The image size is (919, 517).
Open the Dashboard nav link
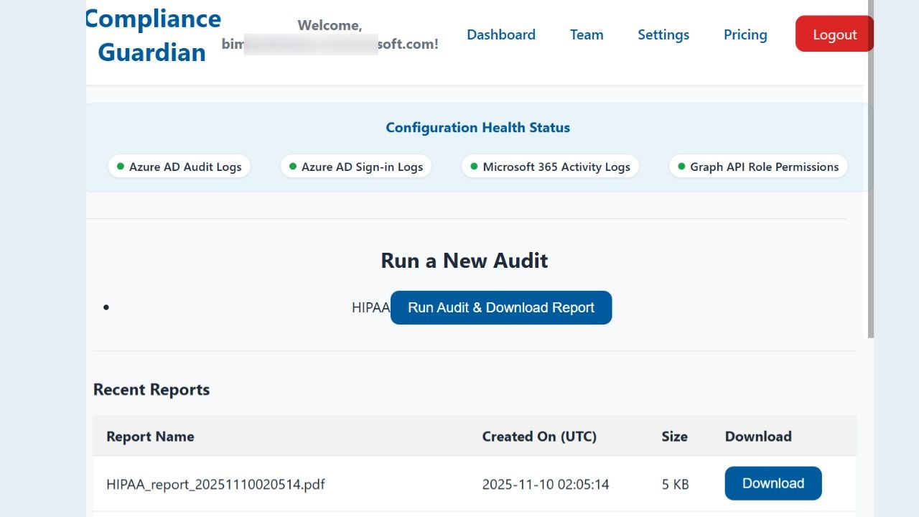click(501, 34)
